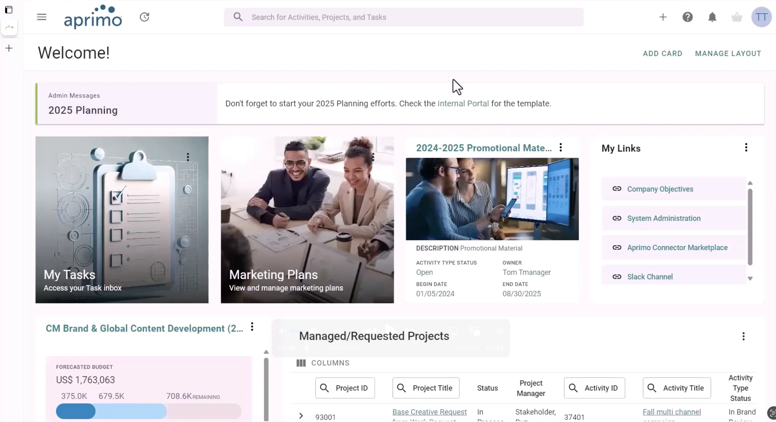
Task: Filter by Activity ID field
Action: coord(594,388)
